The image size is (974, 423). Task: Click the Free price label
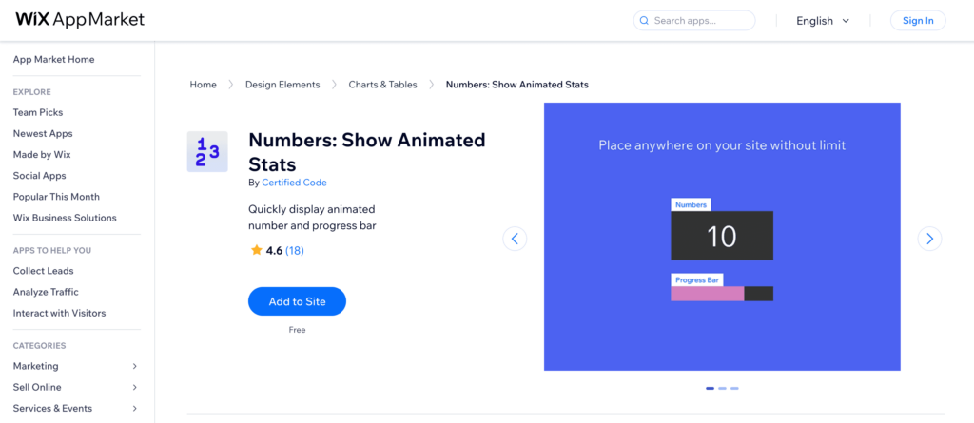pos(297,330)
